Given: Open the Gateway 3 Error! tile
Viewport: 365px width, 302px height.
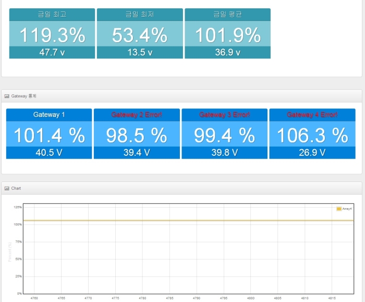Looking at the screenshot, I should pyautogui.click(x=224, y=134).
